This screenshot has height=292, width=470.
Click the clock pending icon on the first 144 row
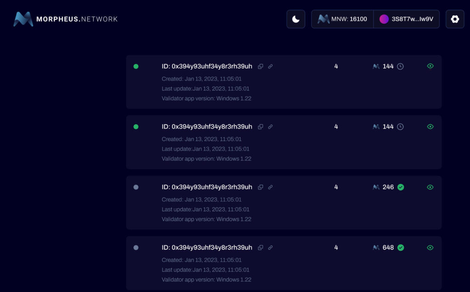click(x=400, y=66)
